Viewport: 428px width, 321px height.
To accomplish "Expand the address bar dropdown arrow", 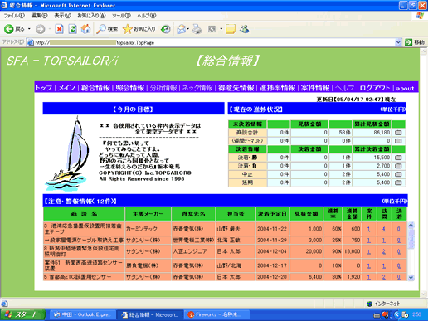I will point(398,42).
